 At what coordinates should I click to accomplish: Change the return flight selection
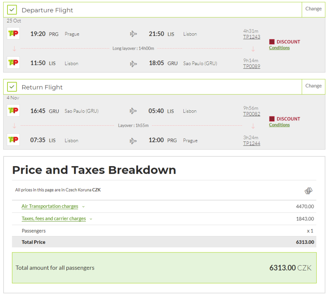tap(313, 86)
